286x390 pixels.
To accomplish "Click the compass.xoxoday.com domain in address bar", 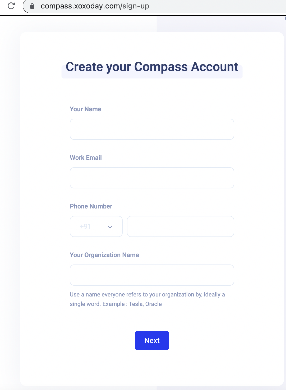I will click(x=80, y=6).
